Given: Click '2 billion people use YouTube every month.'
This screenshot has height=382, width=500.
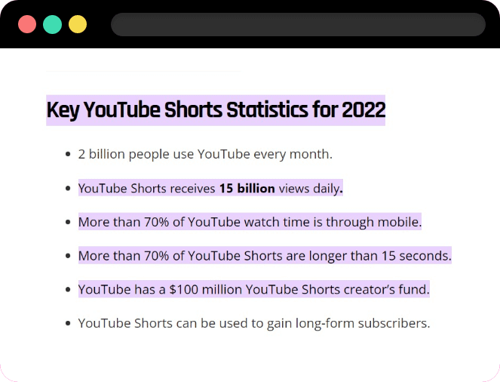Looking at the screenshot, I should (x=205, y=155).
